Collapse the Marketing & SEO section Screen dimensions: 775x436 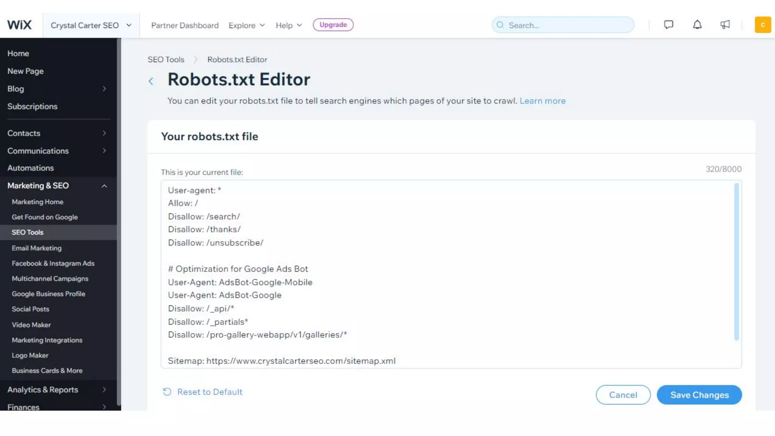point(104,186)
